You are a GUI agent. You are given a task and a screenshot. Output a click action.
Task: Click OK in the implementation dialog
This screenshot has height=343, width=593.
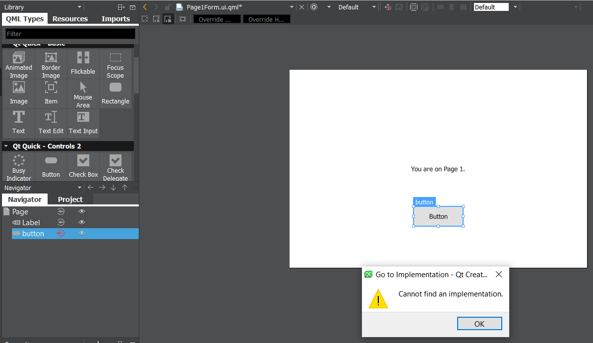point(479,324)
